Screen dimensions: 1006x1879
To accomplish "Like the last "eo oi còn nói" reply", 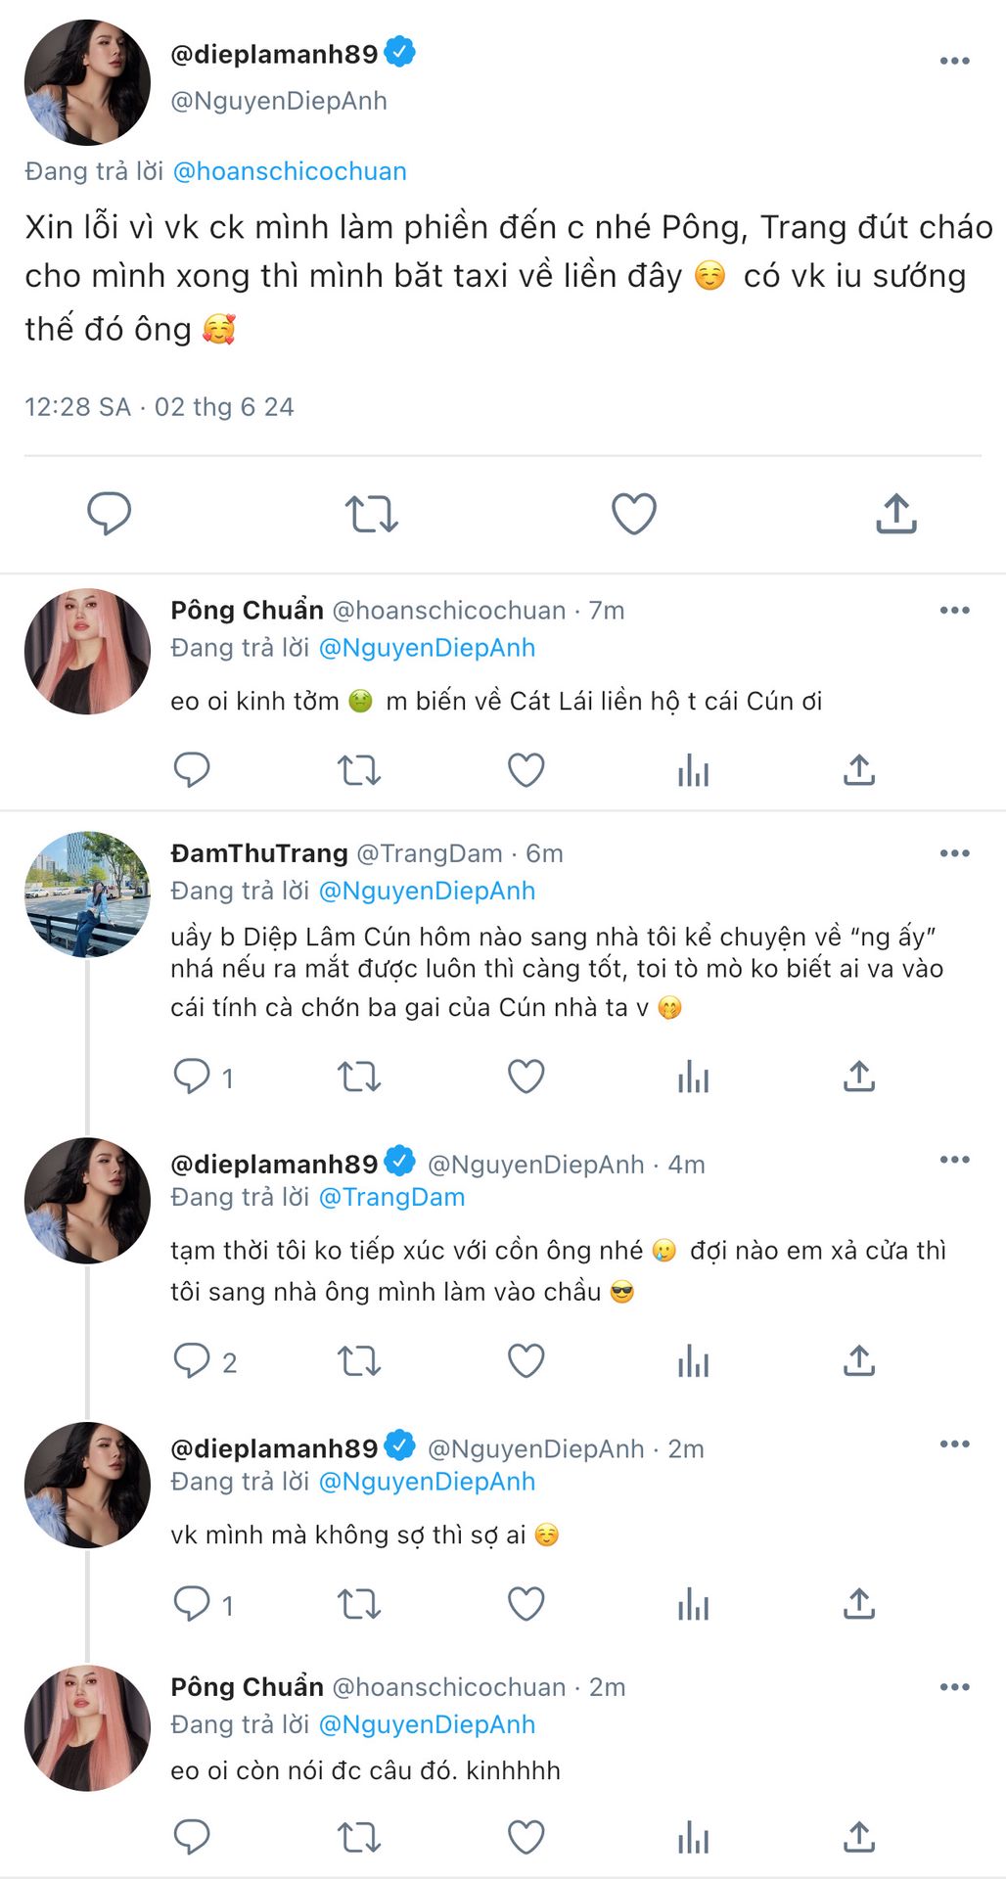I will click(526, 1837).
